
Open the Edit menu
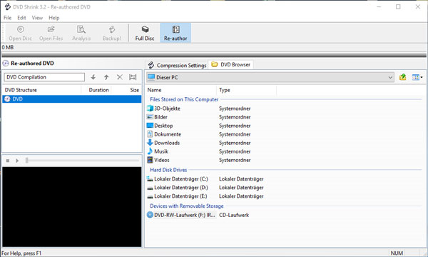coord(21,18)
